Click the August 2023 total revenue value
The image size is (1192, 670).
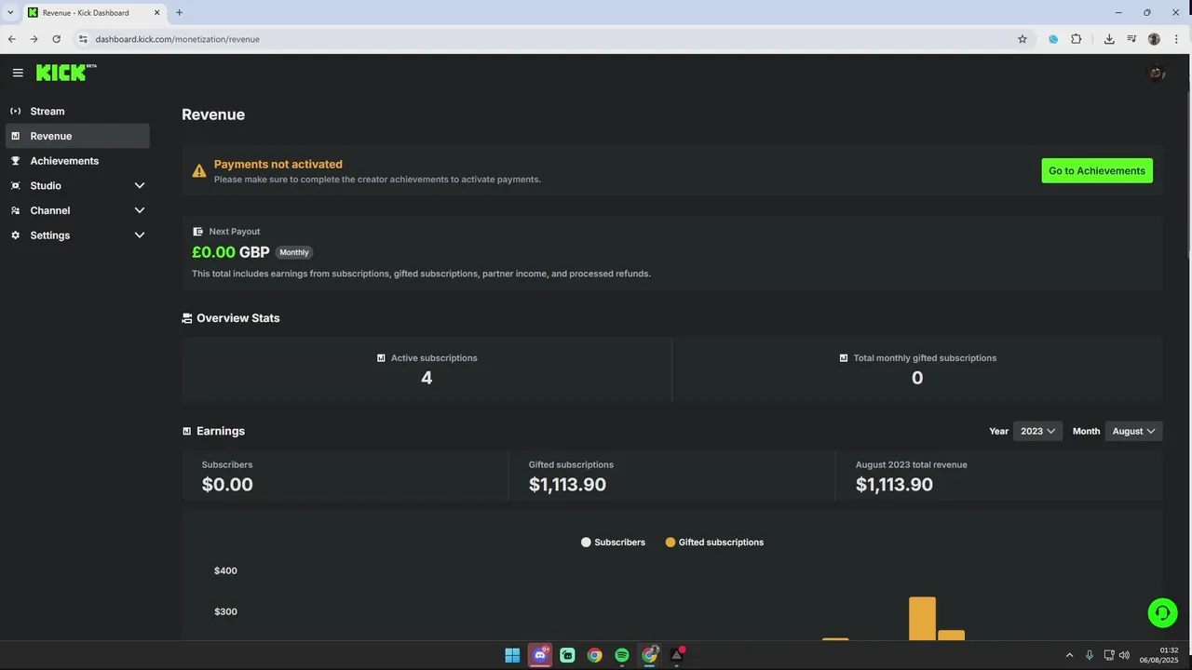click(x=894, y=485)
